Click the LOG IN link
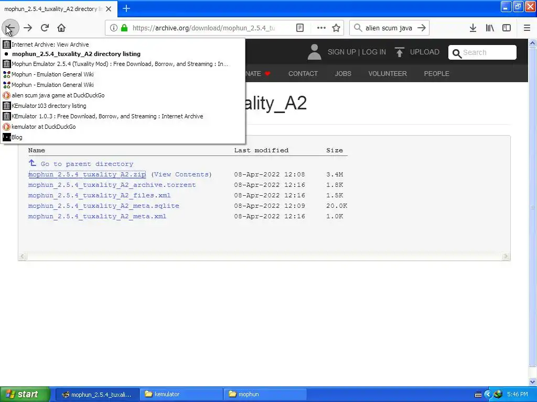Image resolution: width=537 pixels, height=402 pixels. (373, 52)
